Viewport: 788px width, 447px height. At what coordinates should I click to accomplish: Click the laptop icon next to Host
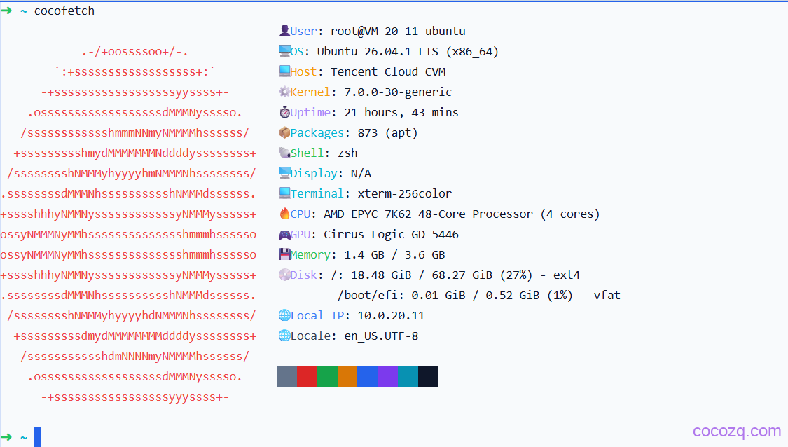pyautogui.click(x=284, y=71)
